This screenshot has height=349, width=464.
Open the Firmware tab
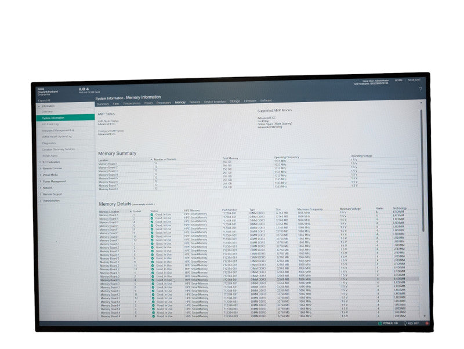(x=250, y=101)
